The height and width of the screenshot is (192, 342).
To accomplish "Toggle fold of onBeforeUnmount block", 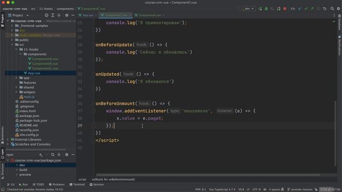I will pos(94,103).
